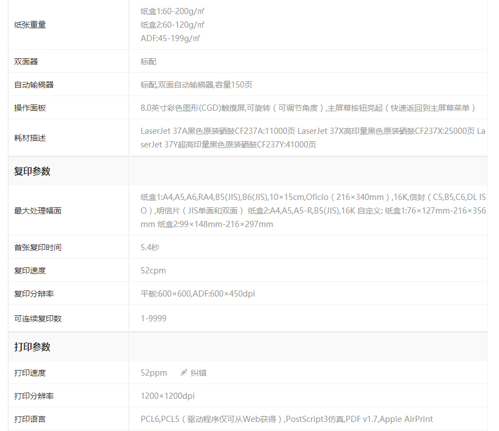This screenshot has width=499, height=431.
Task: Click the 打印速度 row label
Action: [x=30, y=373]
